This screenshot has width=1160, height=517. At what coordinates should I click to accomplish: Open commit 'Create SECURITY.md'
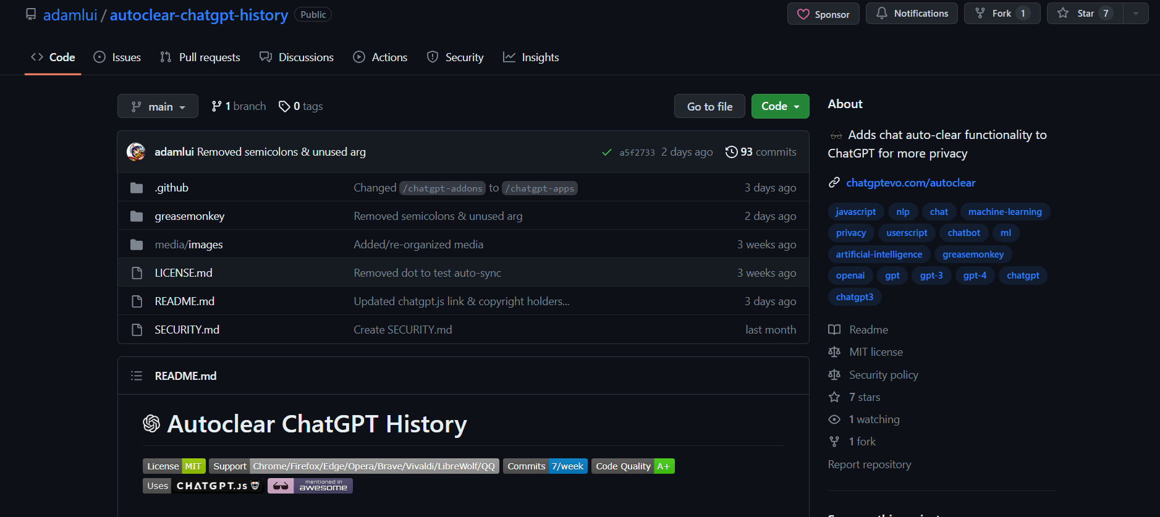click(x=403, y=330)
